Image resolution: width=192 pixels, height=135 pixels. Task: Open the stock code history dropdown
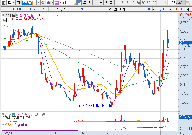[38, 3]
